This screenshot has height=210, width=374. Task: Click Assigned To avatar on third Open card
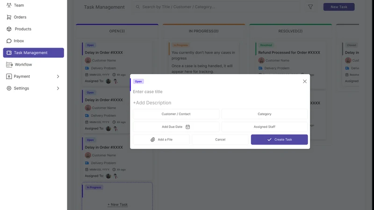pos(108,176)
